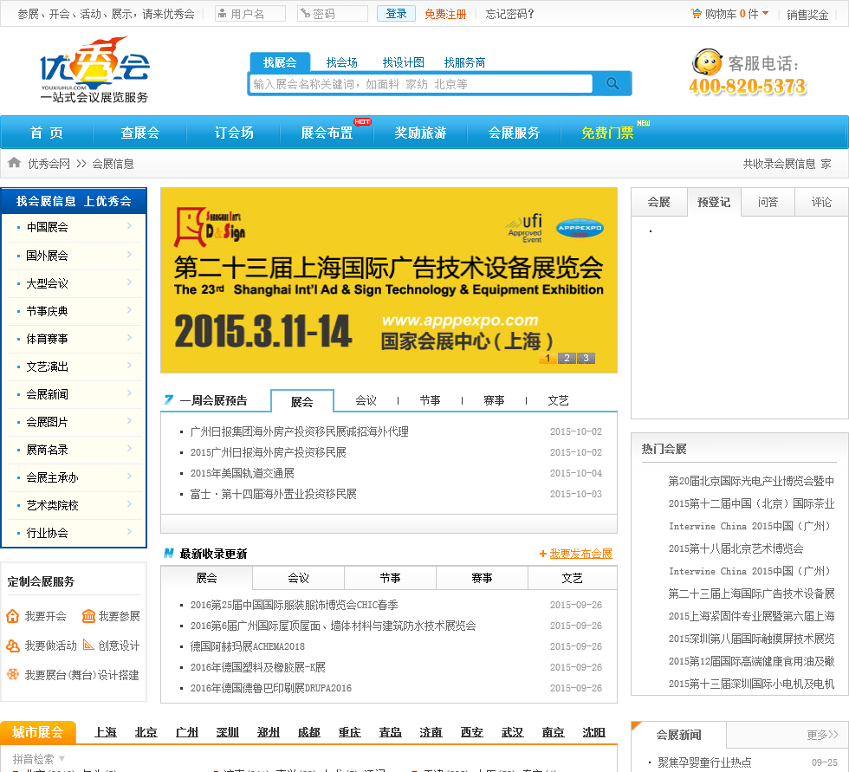Click the 我要做活动 people icon

click(x=12, y=645)
